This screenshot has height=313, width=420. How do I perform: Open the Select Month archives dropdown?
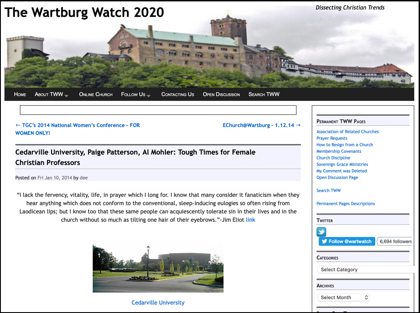(x=343, y=297)
